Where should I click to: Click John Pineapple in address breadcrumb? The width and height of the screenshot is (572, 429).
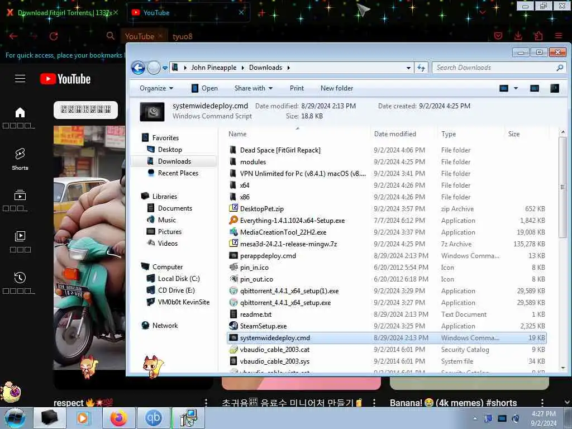(214, 68)
